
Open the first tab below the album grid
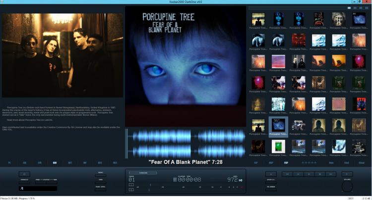(x=256, y=163)
